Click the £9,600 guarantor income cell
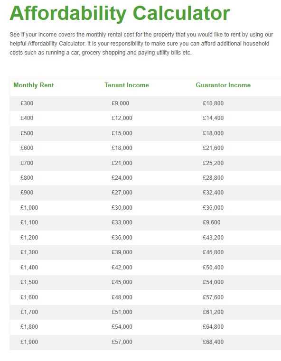This screenshot has height=361, width=281. click(x=211, y=222)
